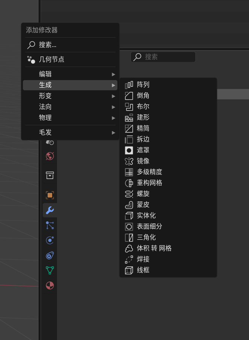The width and height of the screenshot is (249, 340).
Task: Open the Modifiers properties tab (wrench icon)
Action: 50,210
